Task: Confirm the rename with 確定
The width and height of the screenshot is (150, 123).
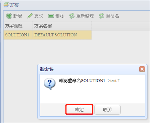Action: pos(79,109)
